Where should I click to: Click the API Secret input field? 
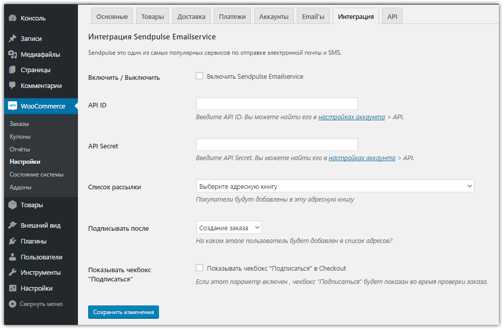277,145
